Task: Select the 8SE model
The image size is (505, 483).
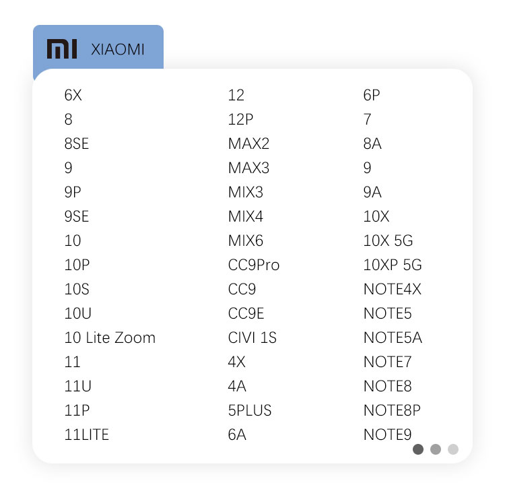Action: pyautogui.click(x=77, y=143)
